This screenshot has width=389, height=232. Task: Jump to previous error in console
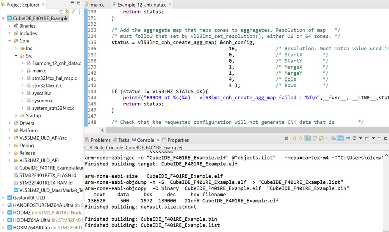tap(301, 138)
